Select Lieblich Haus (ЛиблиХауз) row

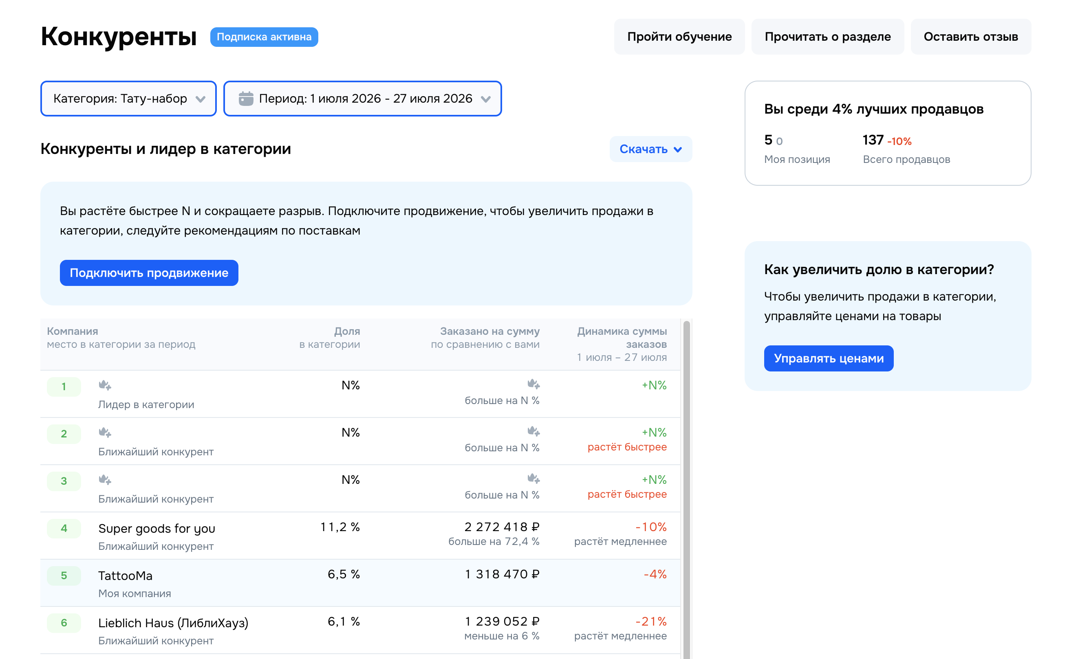pos(360,630)
